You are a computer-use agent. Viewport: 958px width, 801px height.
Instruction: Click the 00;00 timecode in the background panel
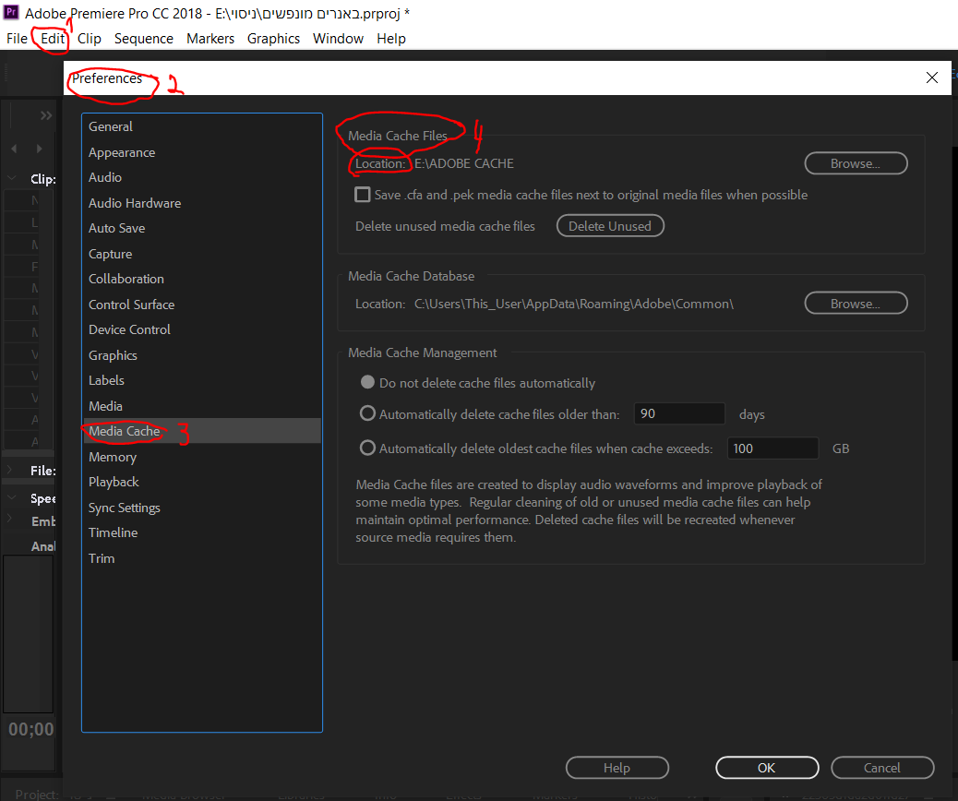point(31,729)
